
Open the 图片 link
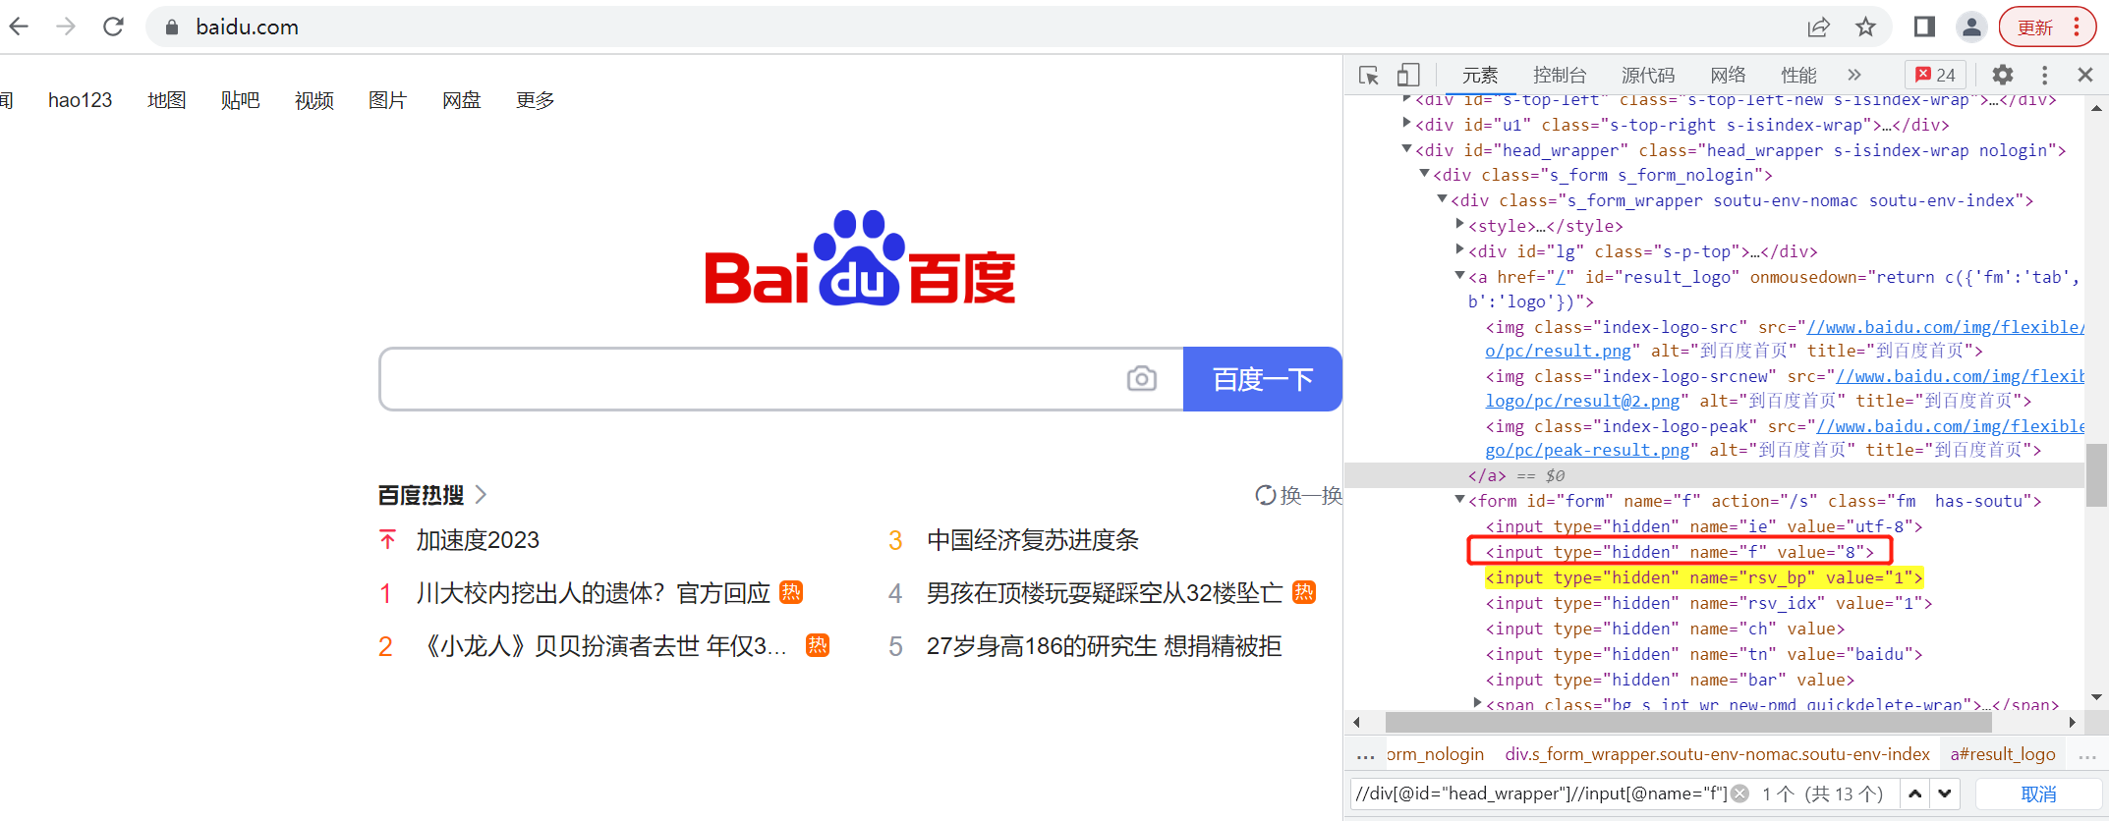[387, 100]
